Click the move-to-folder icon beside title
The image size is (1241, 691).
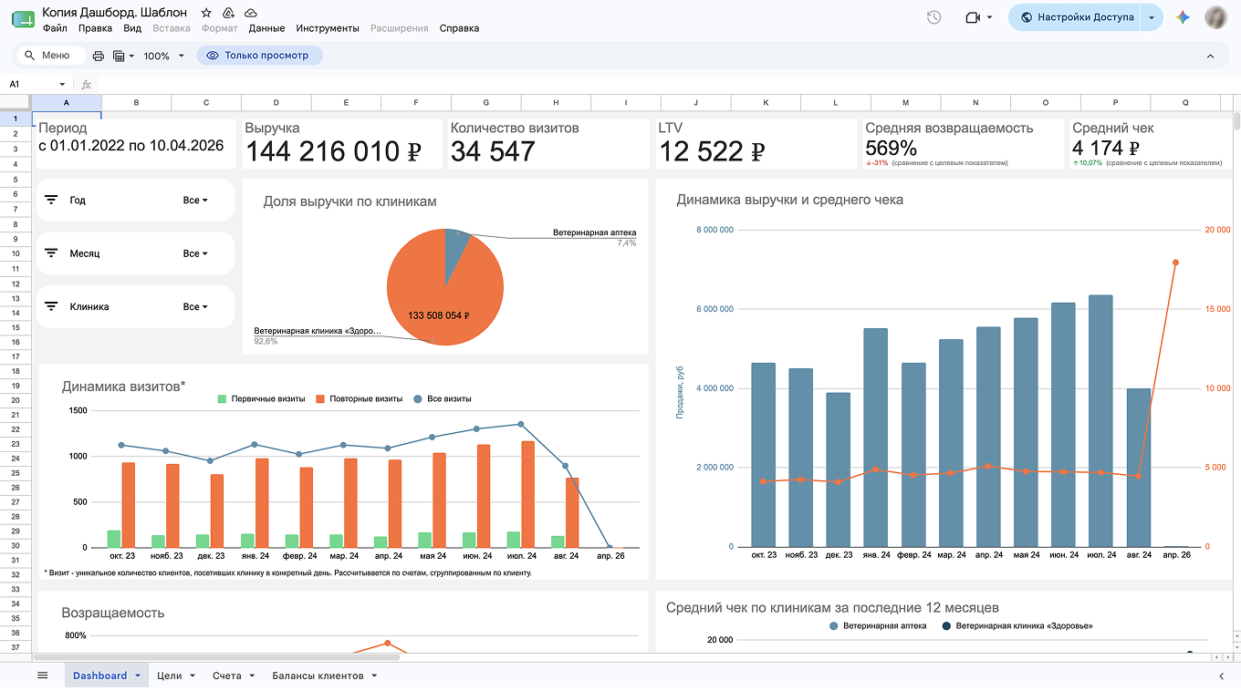coord(229,13)
